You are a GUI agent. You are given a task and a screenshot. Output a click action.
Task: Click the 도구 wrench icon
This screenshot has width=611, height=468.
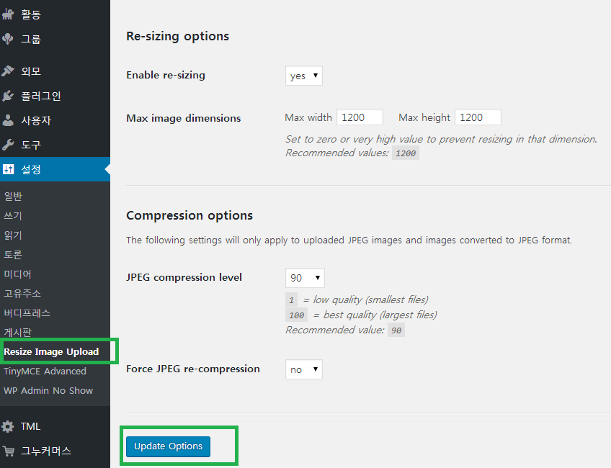tap(8, 145)
